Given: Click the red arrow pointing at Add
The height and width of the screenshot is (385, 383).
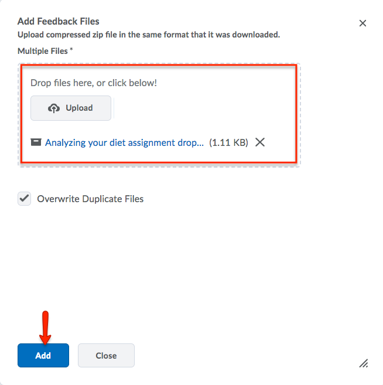Looking at the screenshot, I should coord(46,327).
